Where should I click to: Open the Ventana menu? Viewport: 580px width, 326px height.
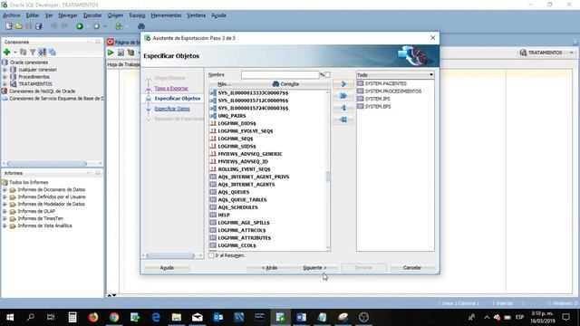point(196,15)
